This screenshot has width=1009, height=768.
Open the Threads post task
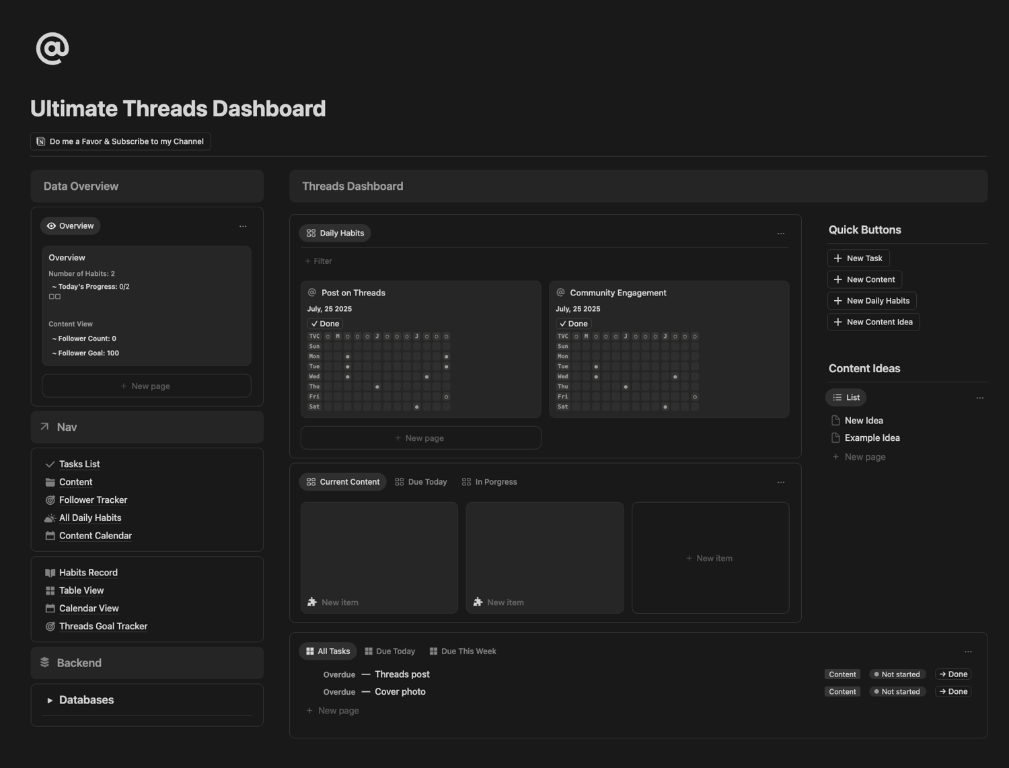[402, 674]
